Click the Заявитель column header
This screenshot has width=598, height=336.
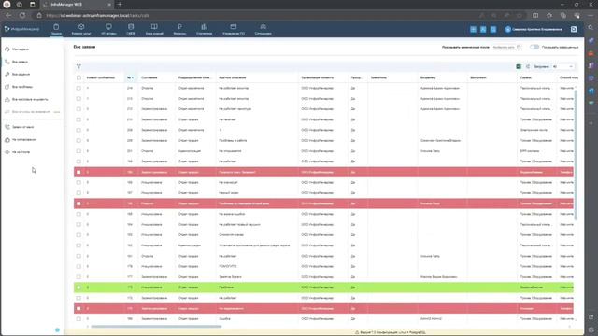point(378,77)
